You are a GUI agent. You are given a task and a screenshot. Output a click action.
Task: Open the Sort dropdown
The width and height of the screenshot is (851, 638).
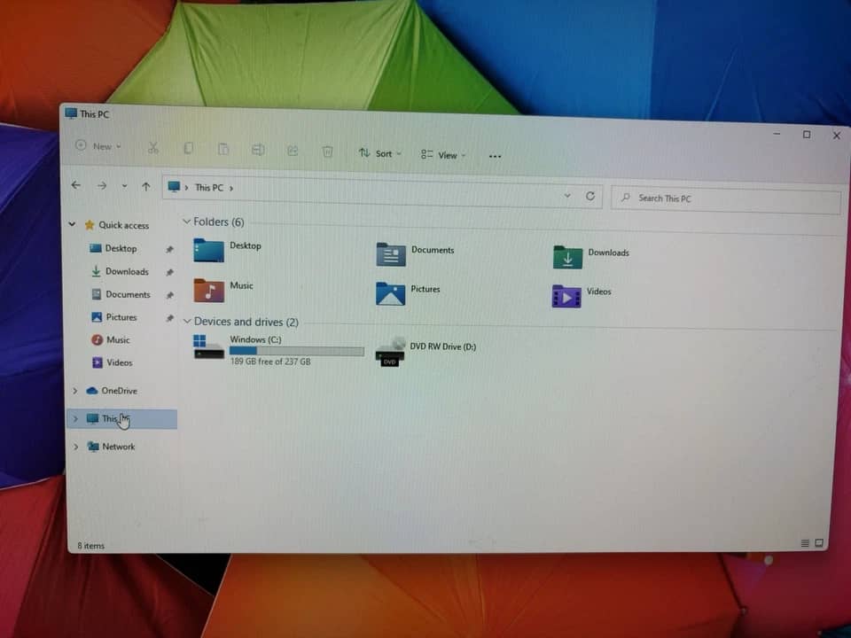(x=380, y=153)
